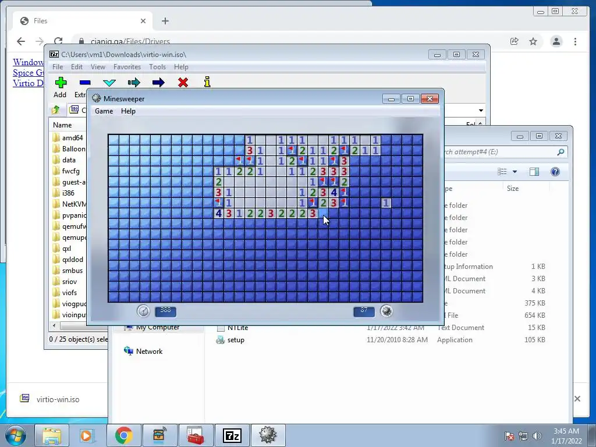
Task: Click the Move arrow icon in 7-Zip
Action: tap(158, 83)
